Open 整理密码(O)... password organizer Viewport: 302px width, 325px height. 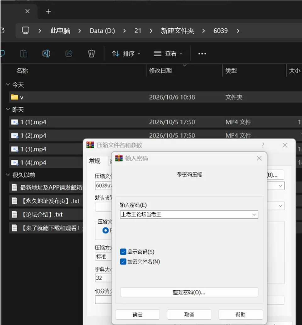189,293
